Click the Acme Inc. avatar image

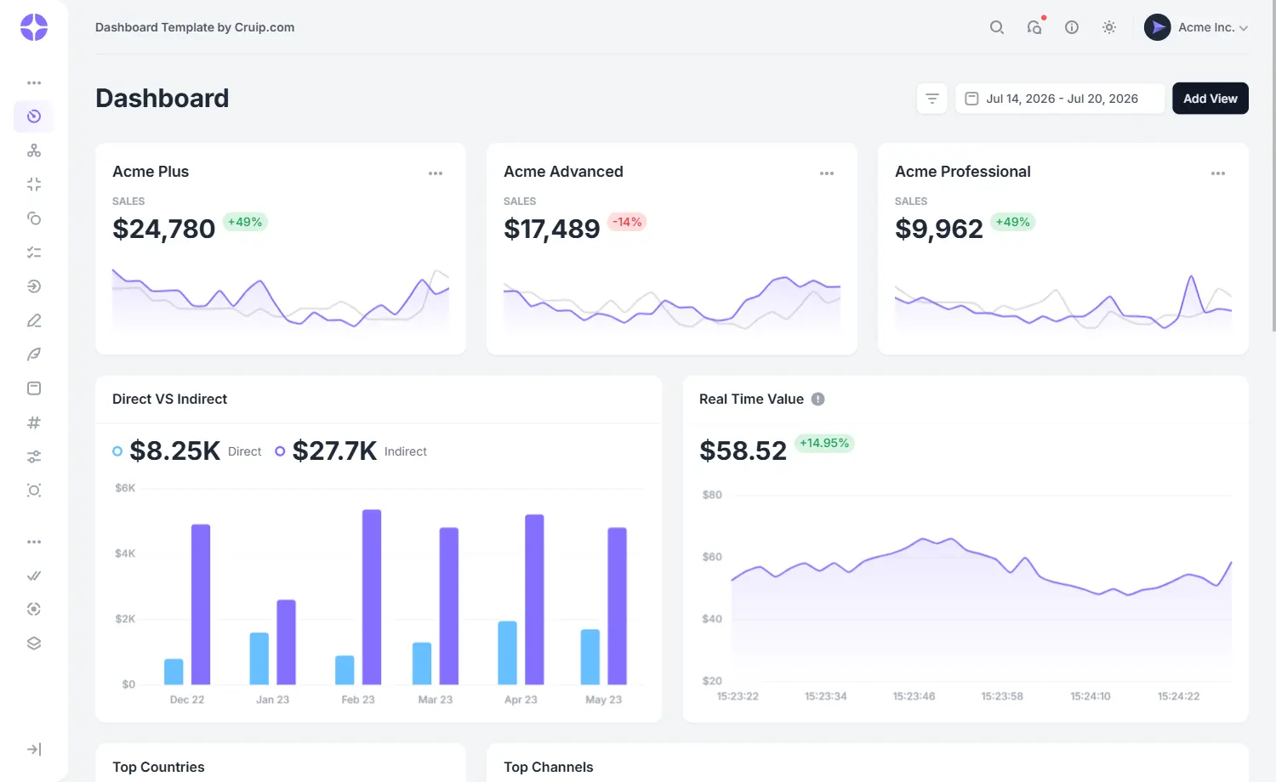coord(1158,27)
